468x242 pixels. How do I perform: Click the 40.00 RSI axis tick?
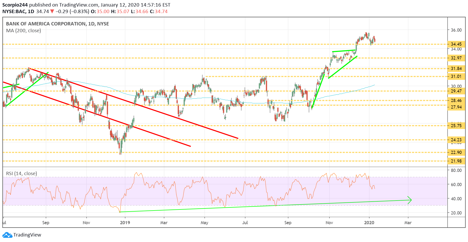click(x=456, y=198)
